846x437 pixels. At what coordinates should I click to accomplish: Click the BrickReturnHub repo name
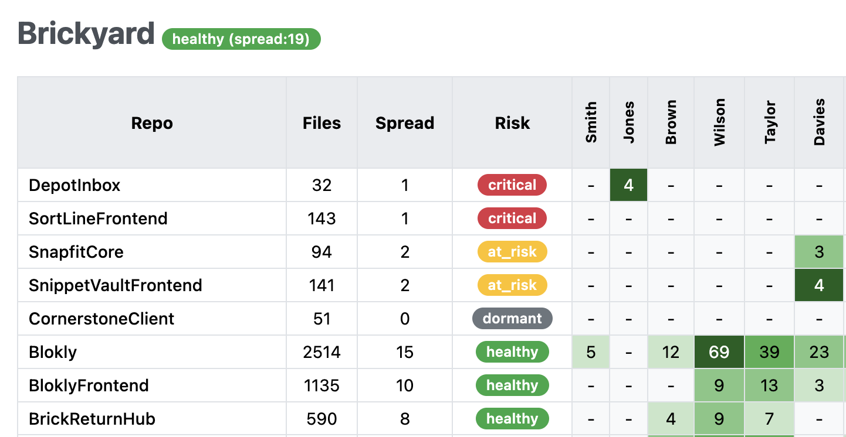92,419
